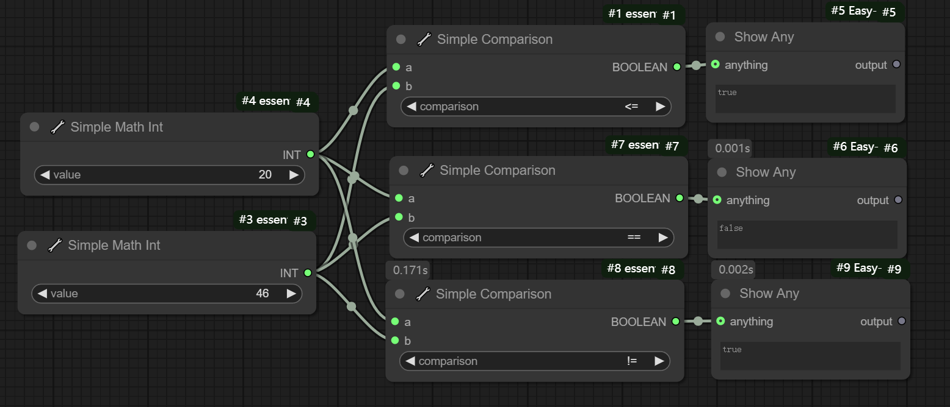The height and width of the screenshot is (407, 950).
Task: Collapse the Show Any node #5 via its dot
Action: pyautogui.click(x=720, y=37)
